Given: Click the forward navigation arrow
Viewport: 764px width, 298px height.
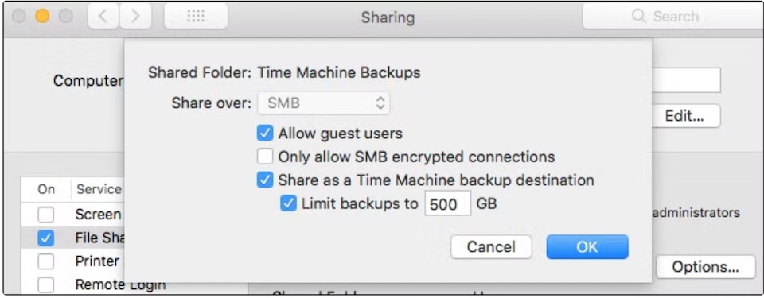Looking at the screenshot, I should pyautogui.click(x=135, y=17).
